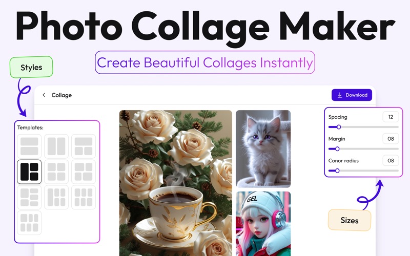Select the two vertical columns template
The height and width of the screenshot is (256, 410).
tap(56, 146)
